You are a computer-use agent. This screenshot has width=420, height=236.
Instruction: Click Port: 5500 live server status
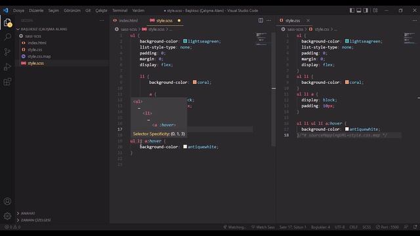click(387, 227)
